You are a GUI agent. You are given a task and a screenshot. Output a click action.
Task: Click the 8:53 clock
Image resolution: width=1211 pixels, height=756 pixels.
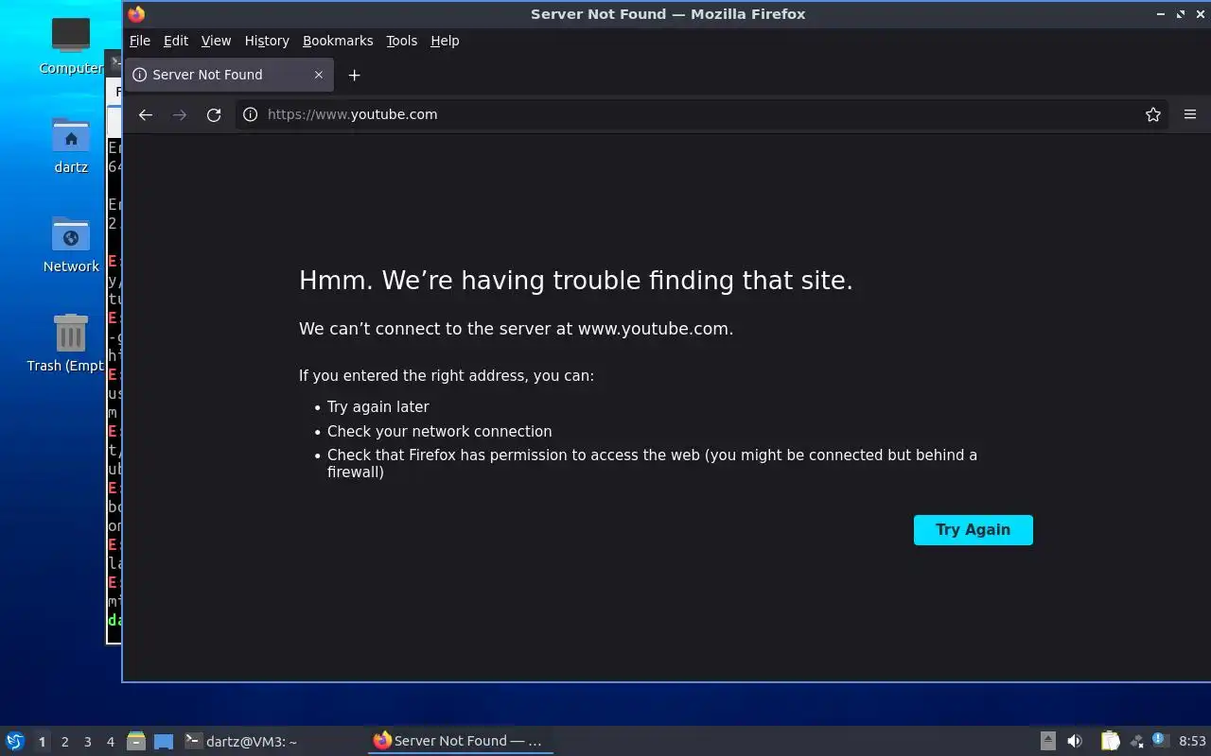(x=1192, y=741)
